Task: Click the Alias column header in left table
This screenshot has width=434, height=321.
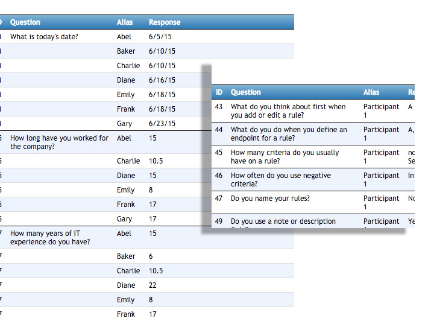Action: (x=125, y=22)
